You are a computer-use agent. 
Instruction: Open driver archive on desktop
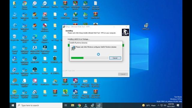[55, 93]
